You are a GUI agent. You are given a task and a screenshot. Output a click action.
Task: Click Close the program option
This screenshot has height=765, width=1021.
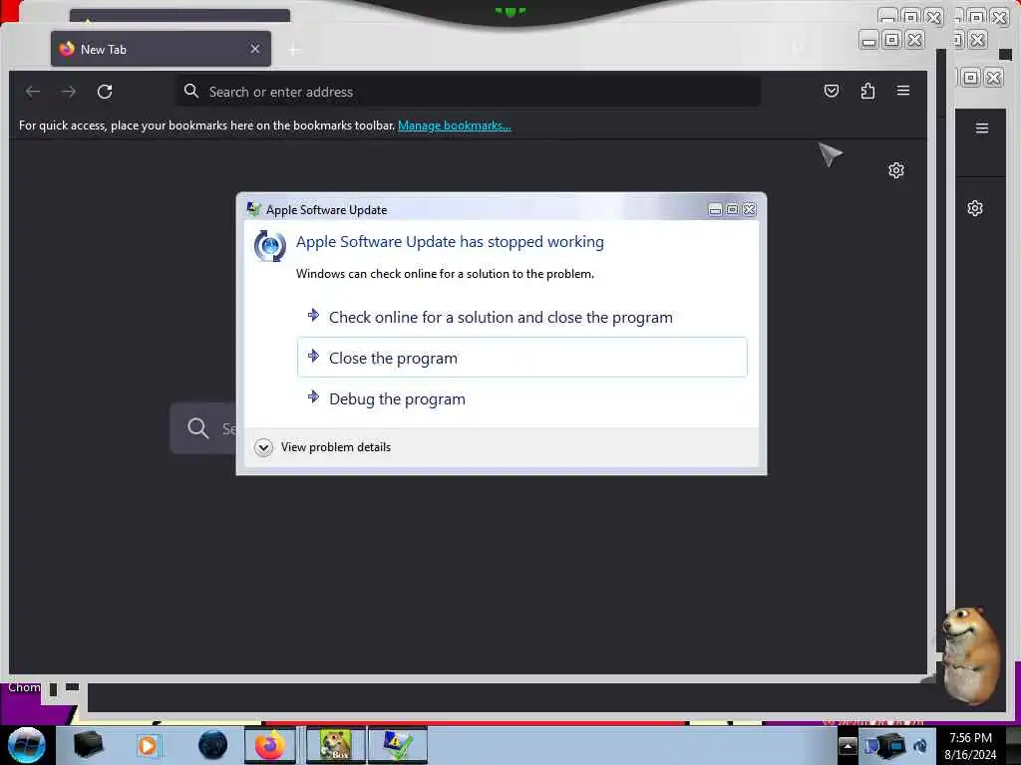click(x=521, y=358)
